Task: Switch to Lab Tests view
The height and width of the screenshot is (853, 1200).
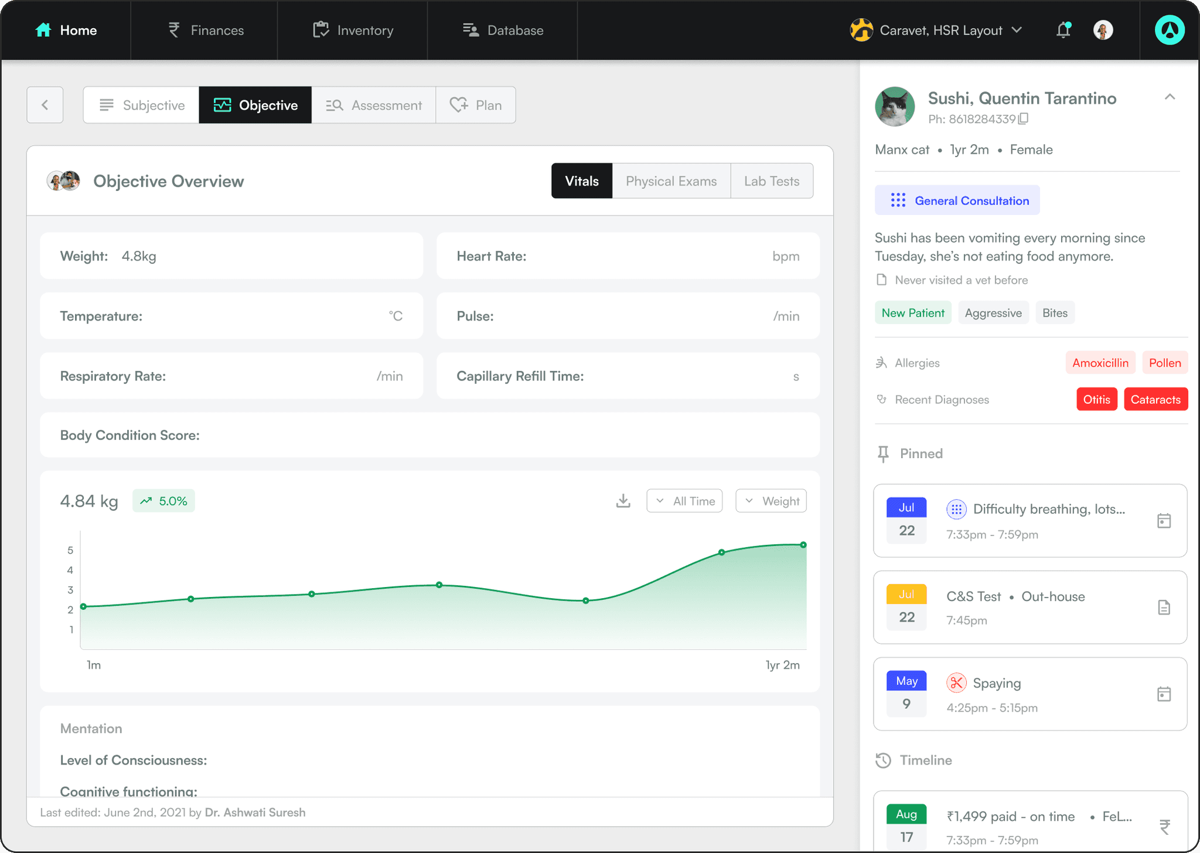Action: point(771,181)
